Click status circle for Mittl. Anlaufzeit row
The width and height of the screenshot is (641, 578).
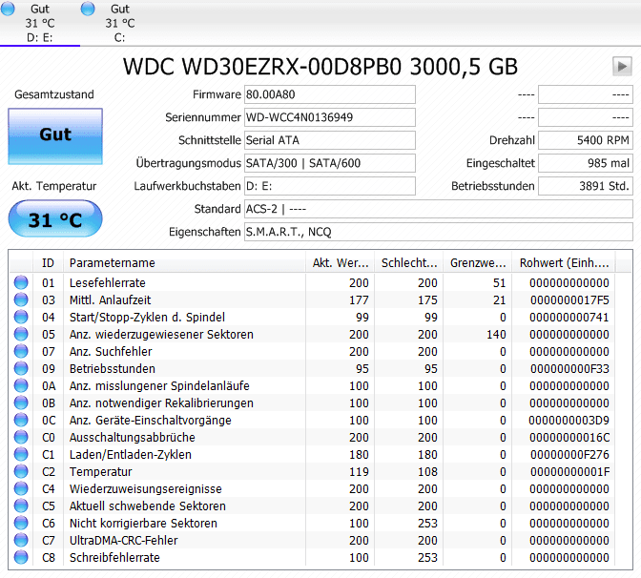[21, 299]
